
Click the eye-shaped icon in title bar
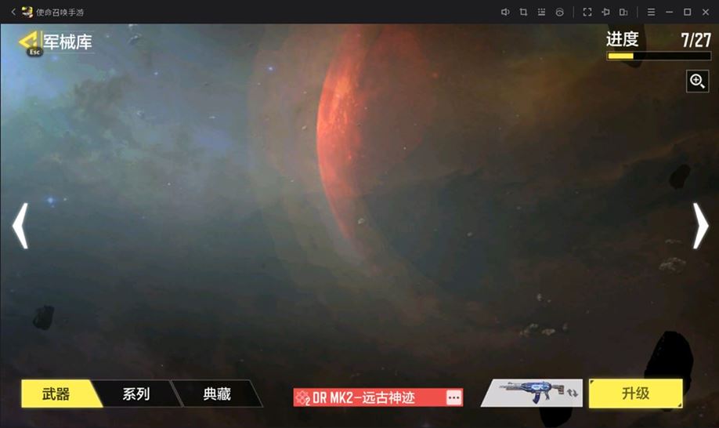559,12
